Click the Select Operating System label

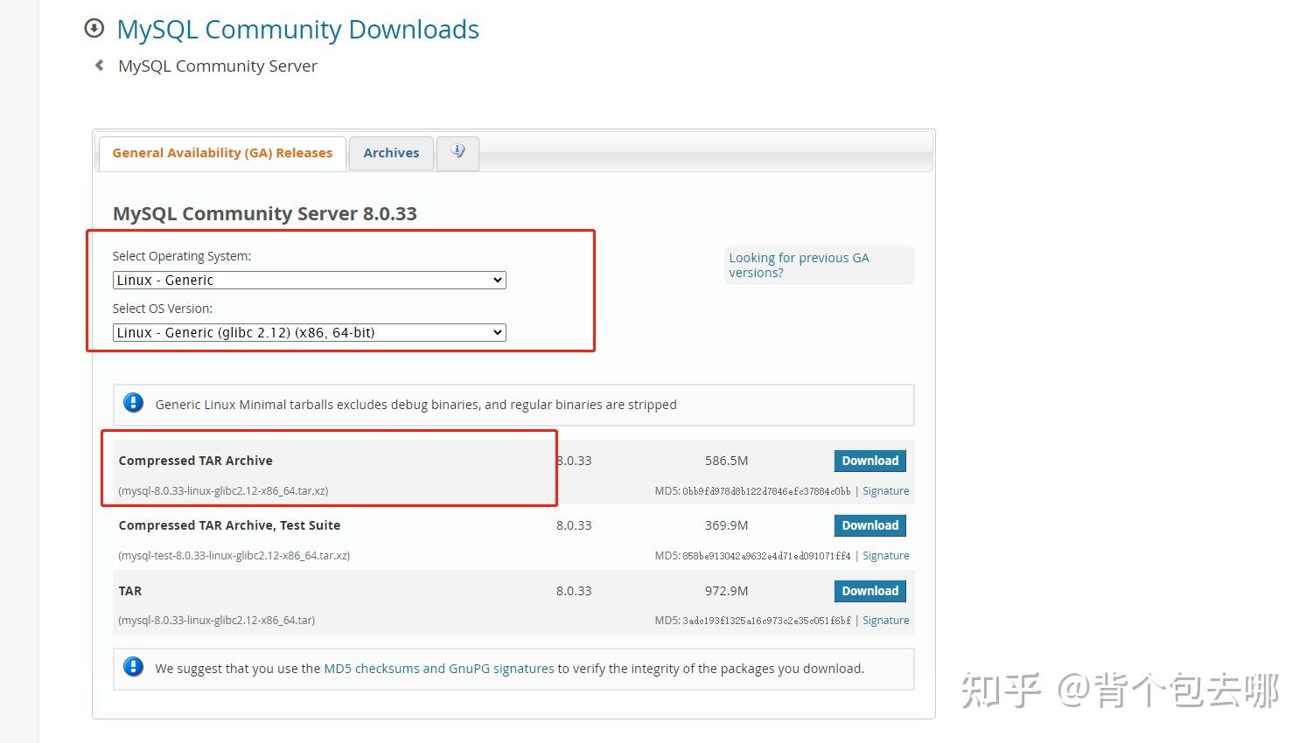tap(182, 256)
